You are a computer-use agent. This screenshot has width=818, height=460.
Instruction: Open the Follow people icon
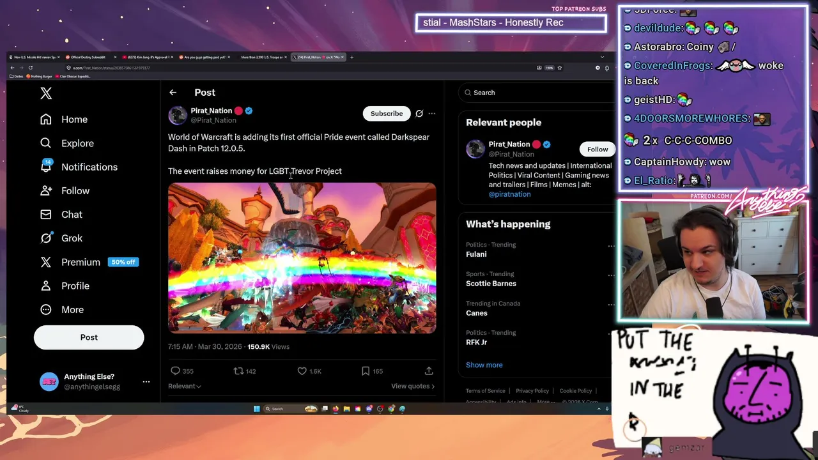point(46,190)
